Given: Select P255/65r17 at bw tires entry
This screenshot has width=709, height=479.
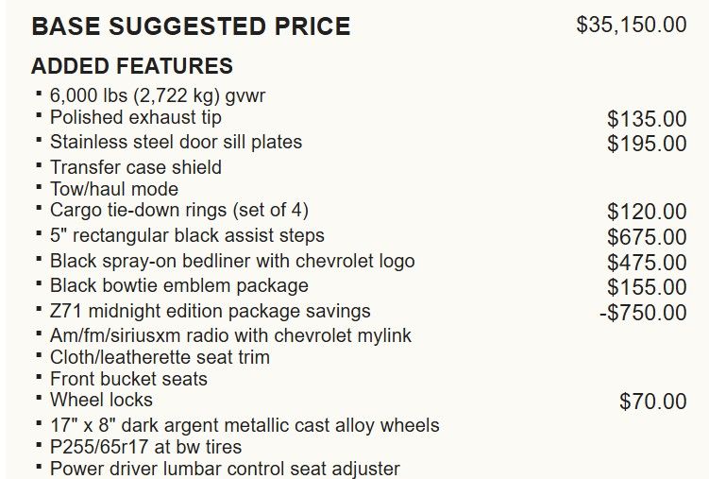Looking at the screenshot, I should tap(145, 447).
